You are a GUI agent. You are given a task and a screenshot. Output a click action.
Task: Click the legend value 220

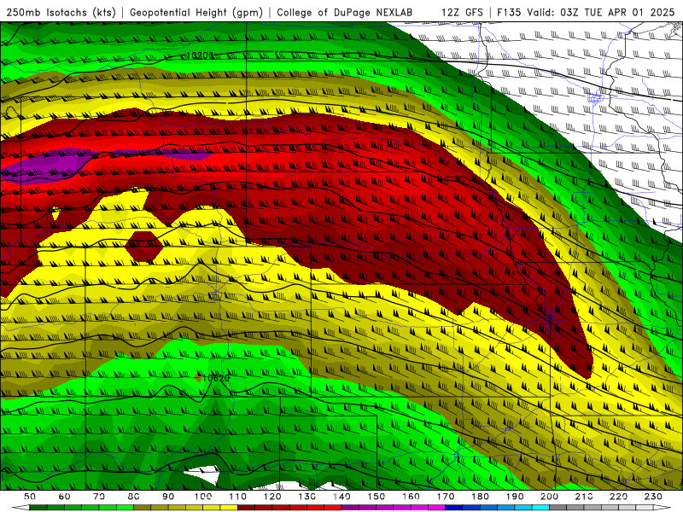coord(618,497)
